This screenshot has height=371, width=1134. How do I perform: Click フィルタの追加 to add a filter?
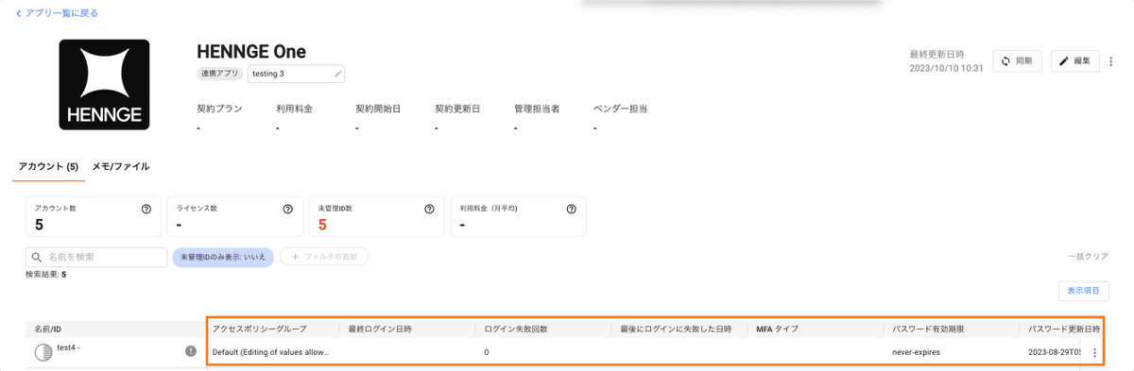(x=324, y=257)
